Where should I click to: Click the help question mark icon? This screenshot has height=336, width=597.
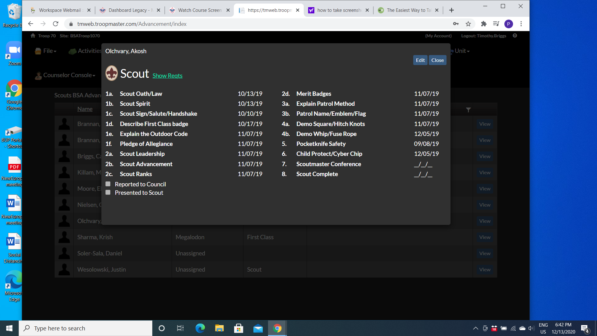[x=515, y=36]
